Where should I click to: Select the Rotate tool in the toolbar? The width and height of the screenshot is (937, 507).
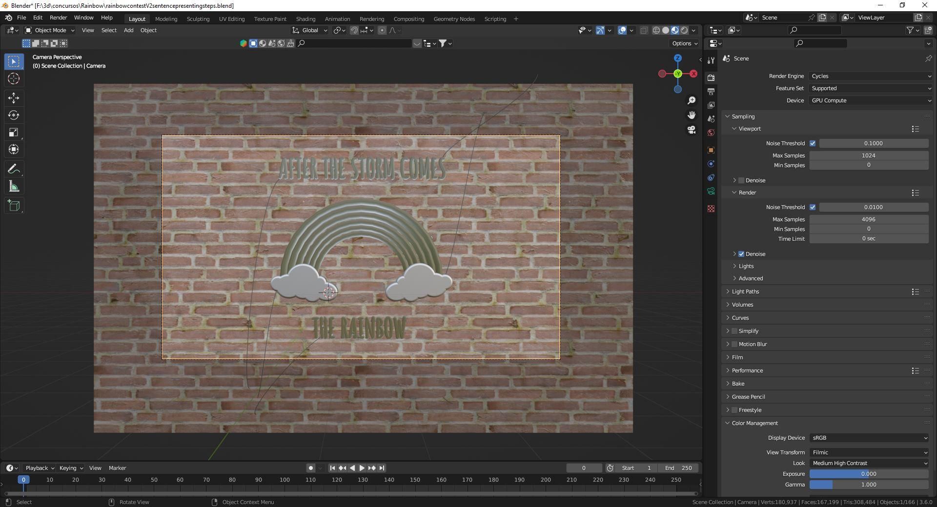pos(14,115)
